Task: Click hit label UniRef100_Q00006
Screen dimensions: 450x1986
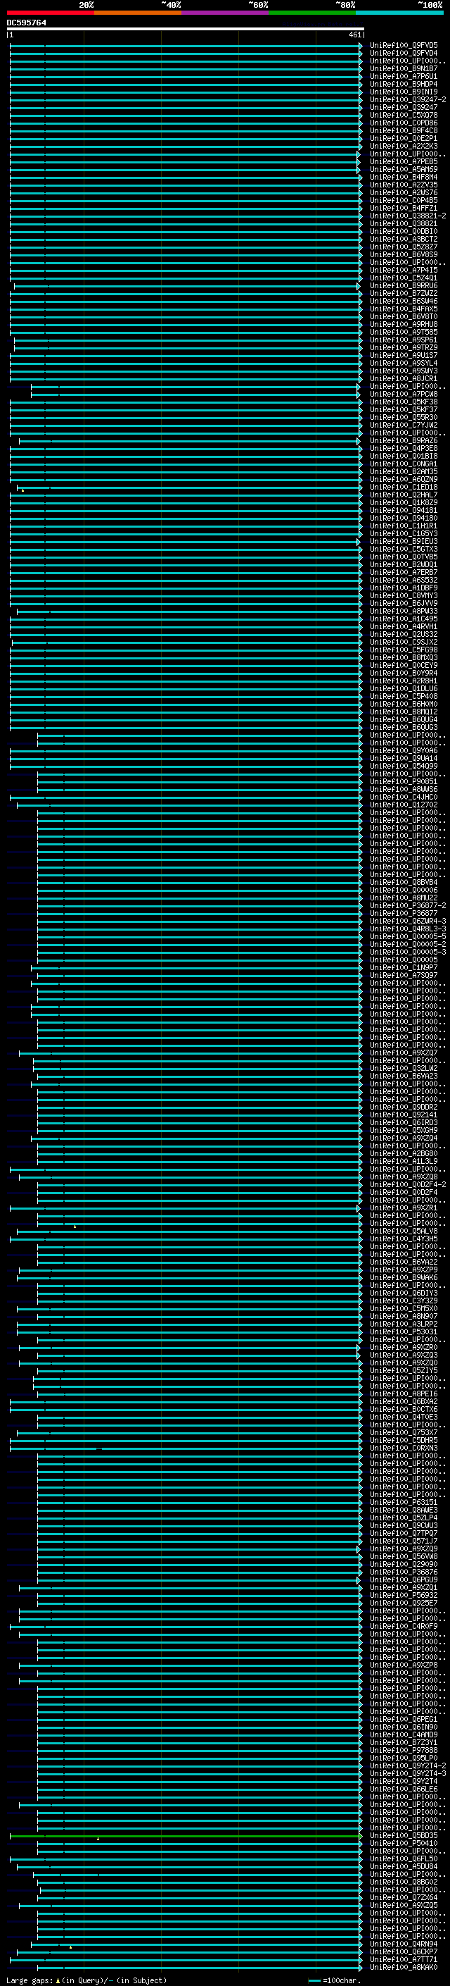Action: [404, 890]
